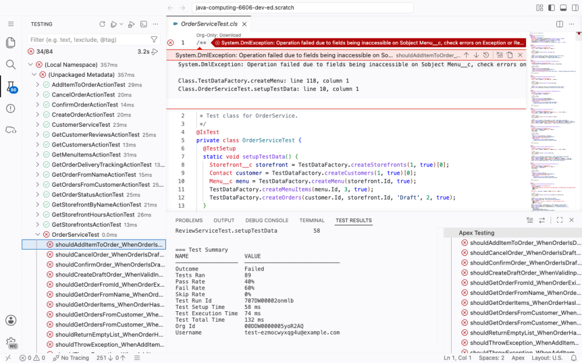Open Customize Layout icon in title bar
This screenshot has height=363, width=582.
(x=540, y=8)
